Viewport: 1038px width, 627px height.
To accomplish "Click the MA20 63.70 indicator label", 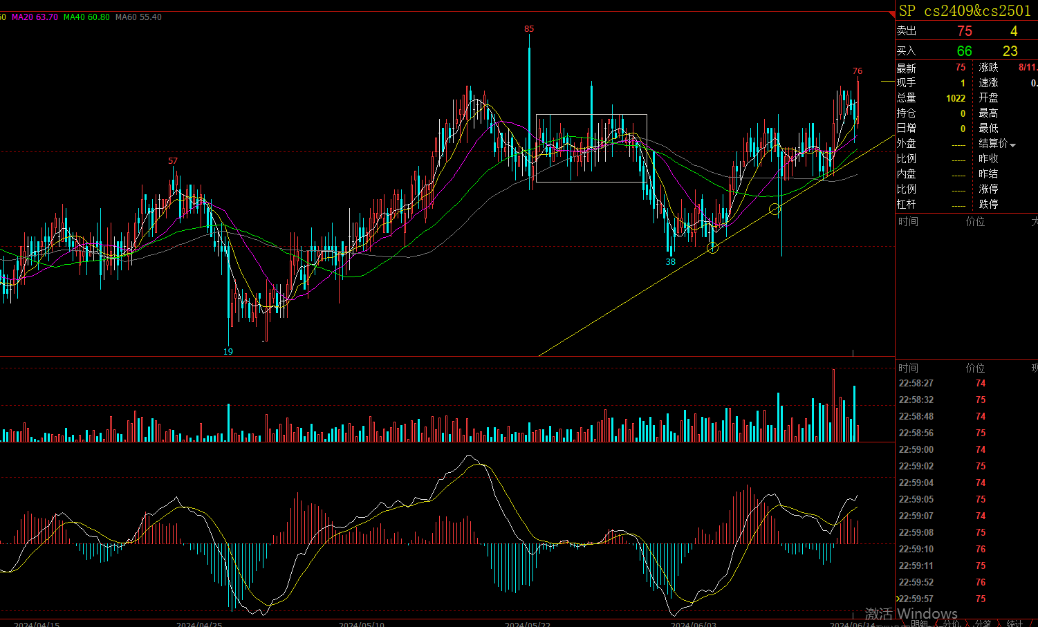I will (35, 17).
